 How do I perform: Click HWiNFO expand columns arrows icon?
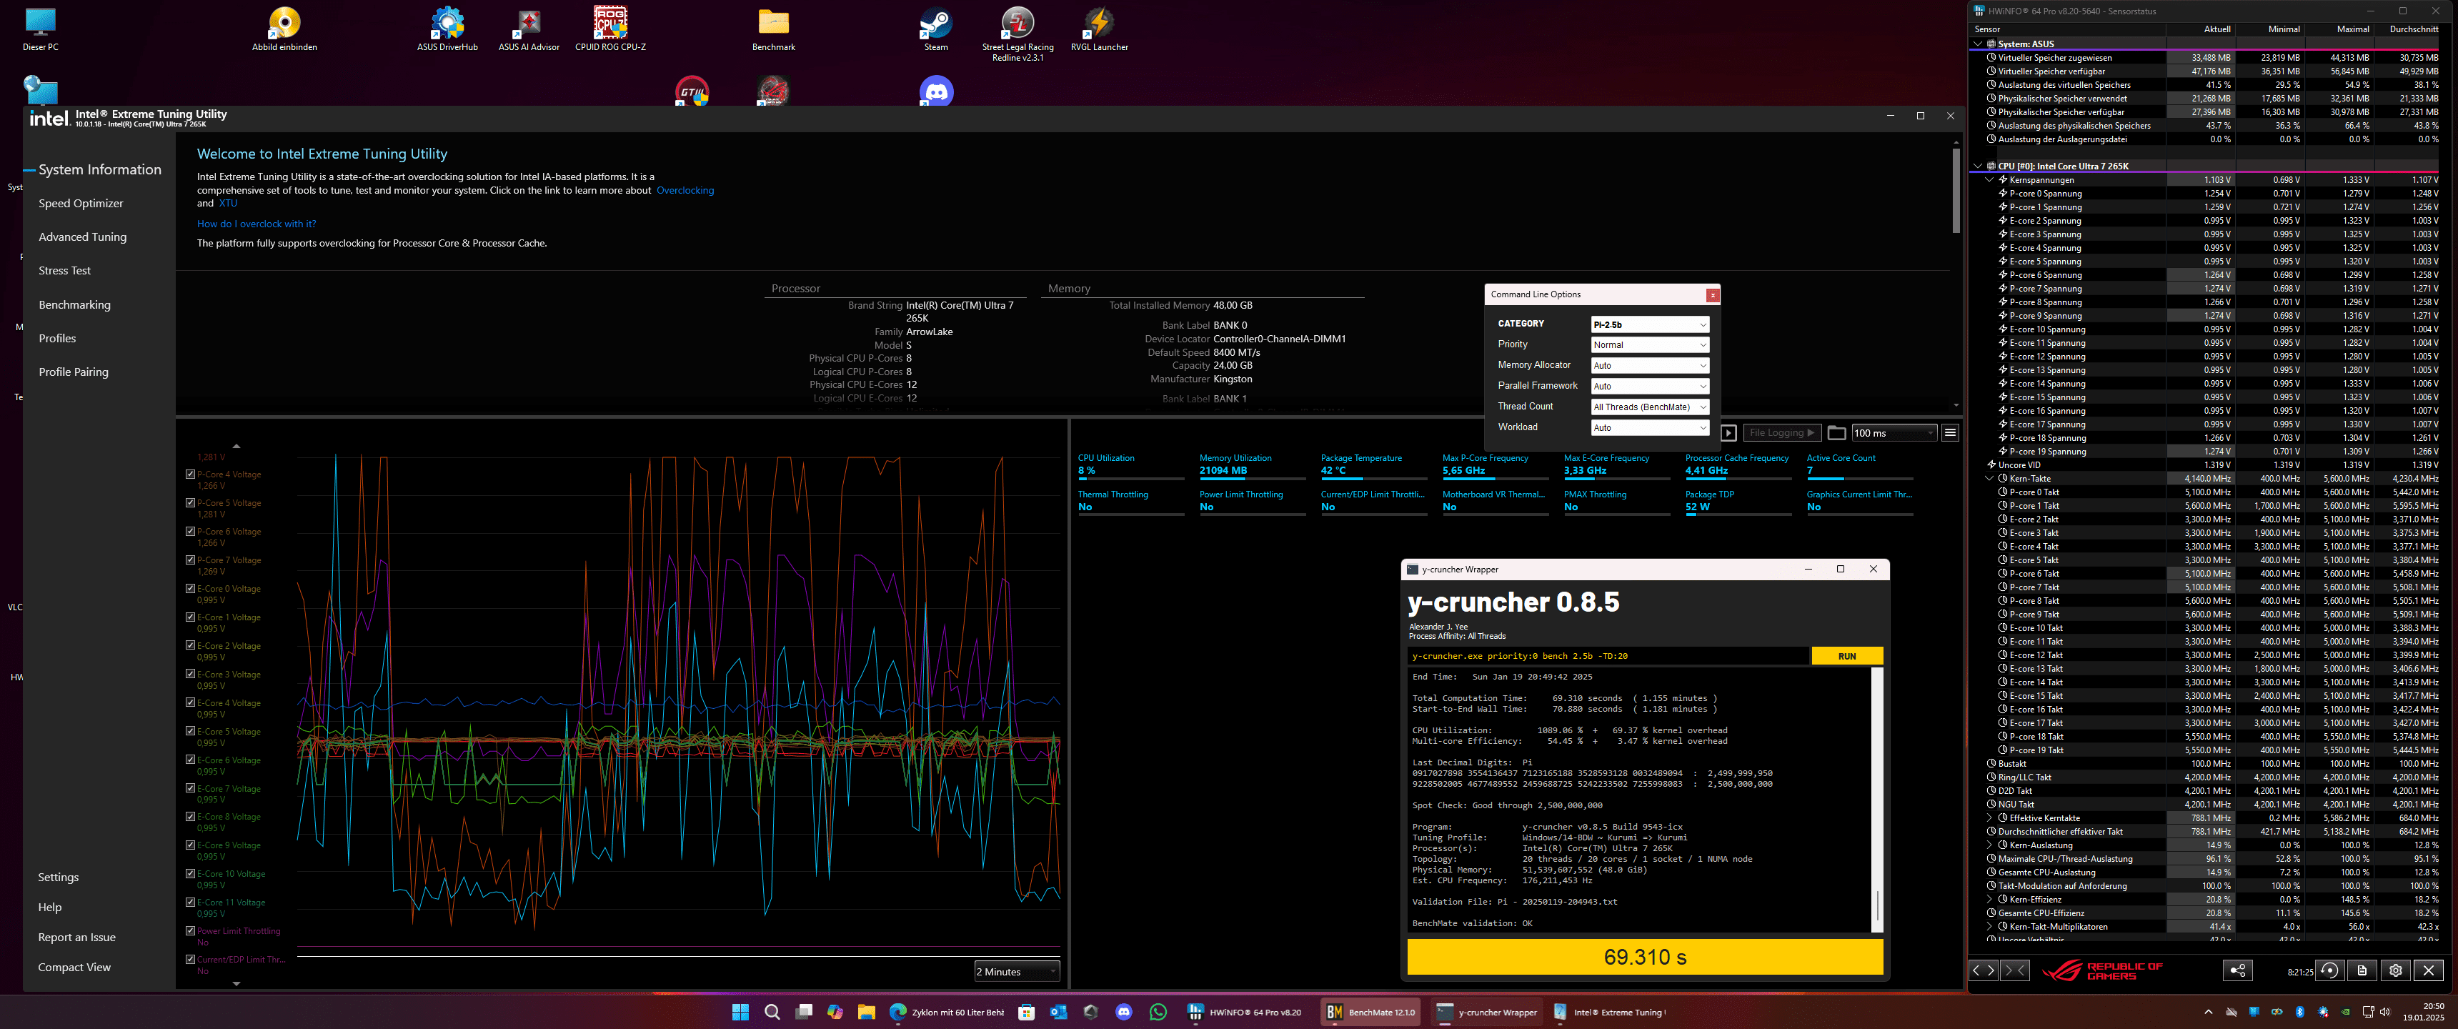click(1983, 970)
